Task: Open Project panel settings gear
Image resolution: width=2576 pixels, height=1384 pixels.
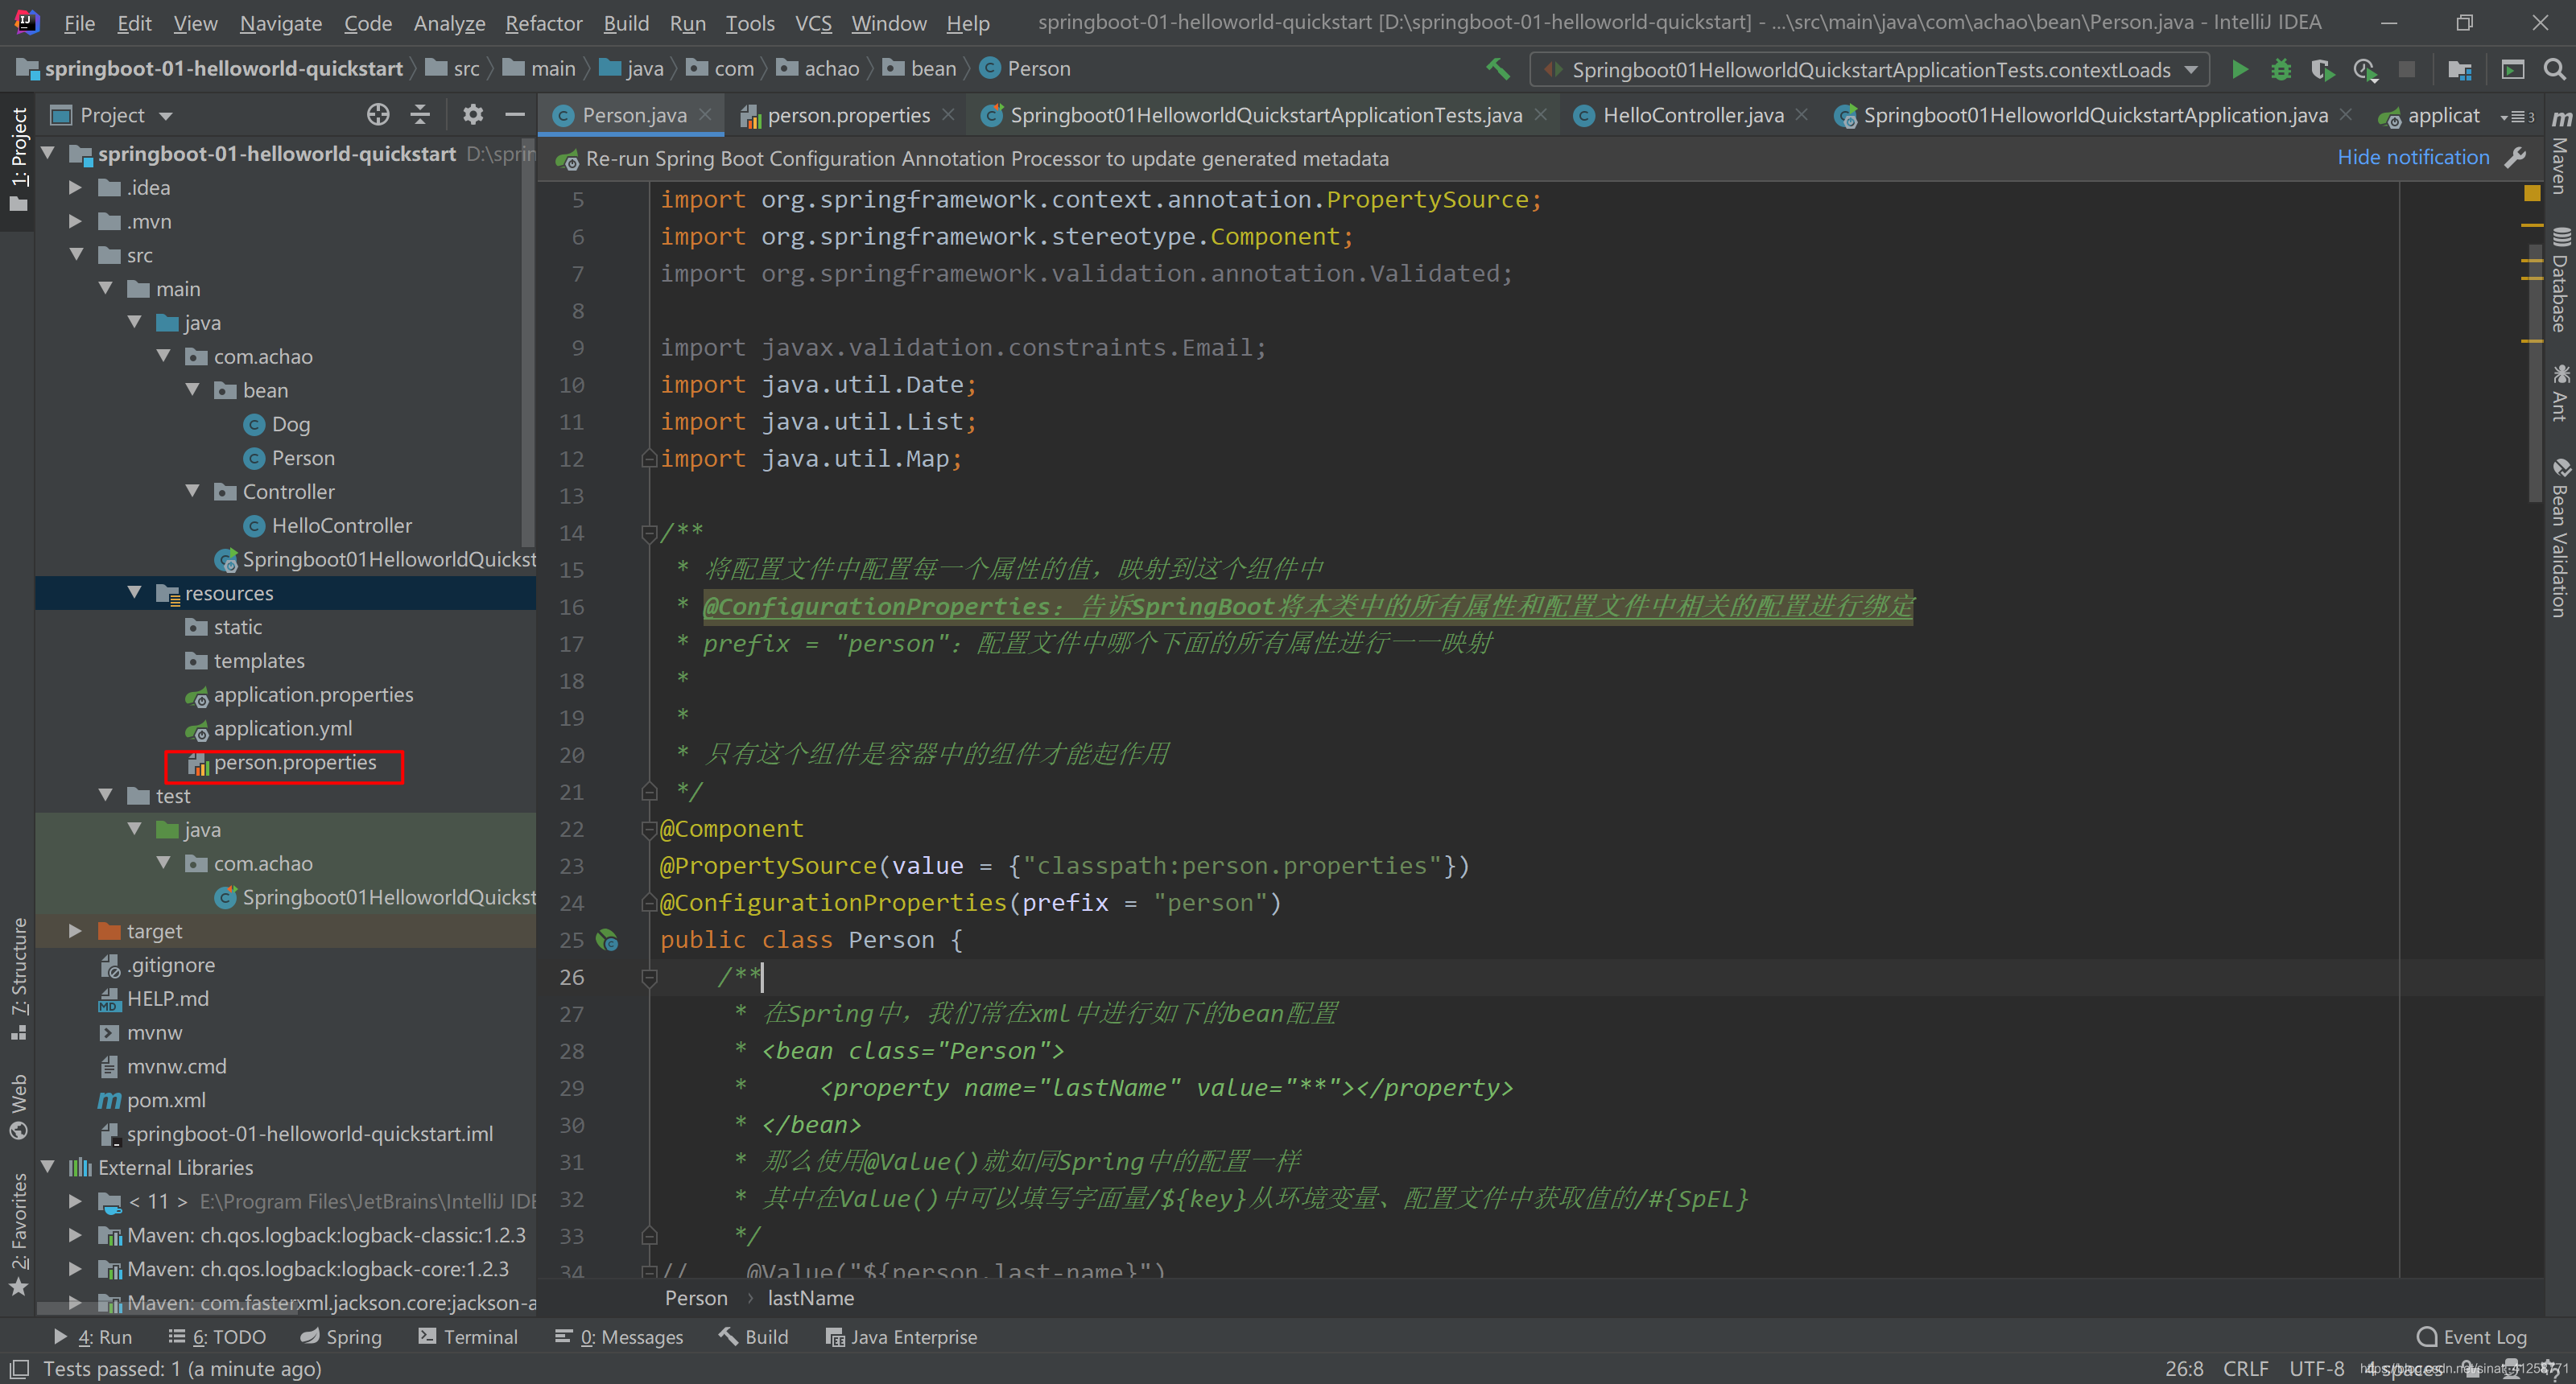Action: coord(472,115)
